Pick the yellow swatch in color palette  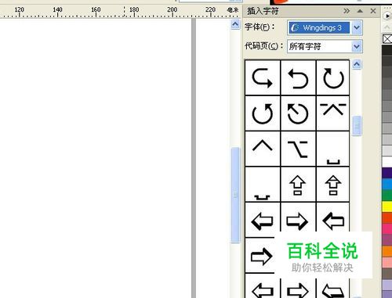(387, 206)
